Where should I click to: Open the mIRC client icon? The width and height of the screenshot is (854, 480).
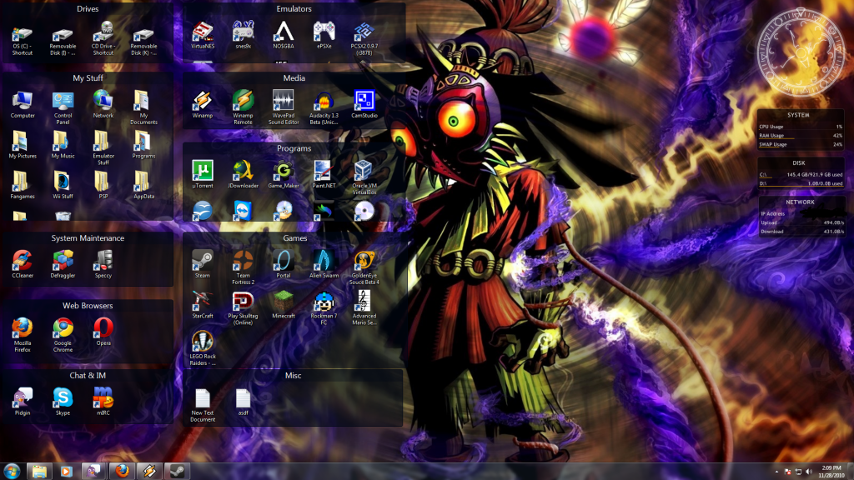point(103,402)
